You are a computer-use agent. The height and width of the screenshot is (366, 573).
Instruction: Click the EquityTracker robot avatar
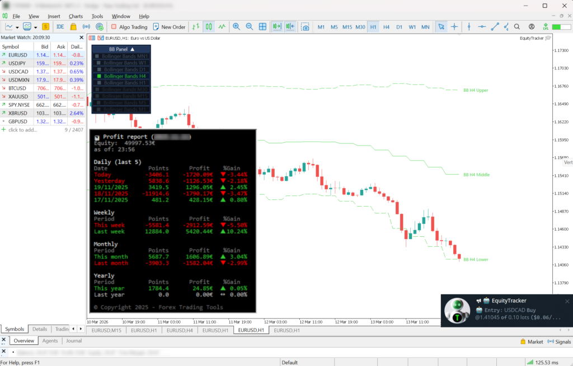[x=458, y=311]
